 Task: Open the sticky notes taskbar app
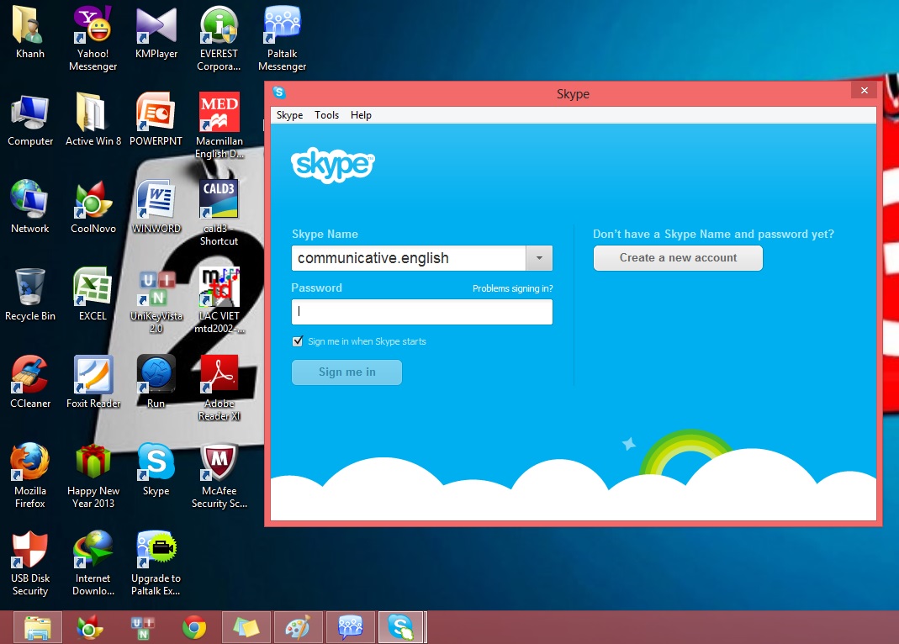[246, 627]
